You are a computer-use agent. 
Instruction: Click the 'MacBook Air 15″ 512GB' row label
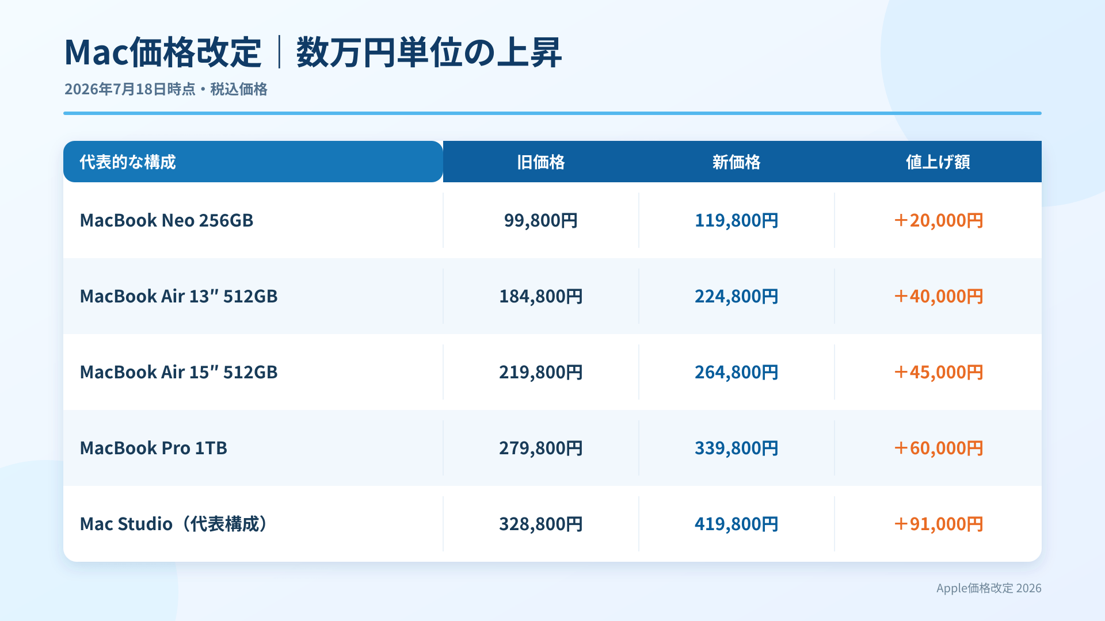pyautogui.click(x=178, y=372)
